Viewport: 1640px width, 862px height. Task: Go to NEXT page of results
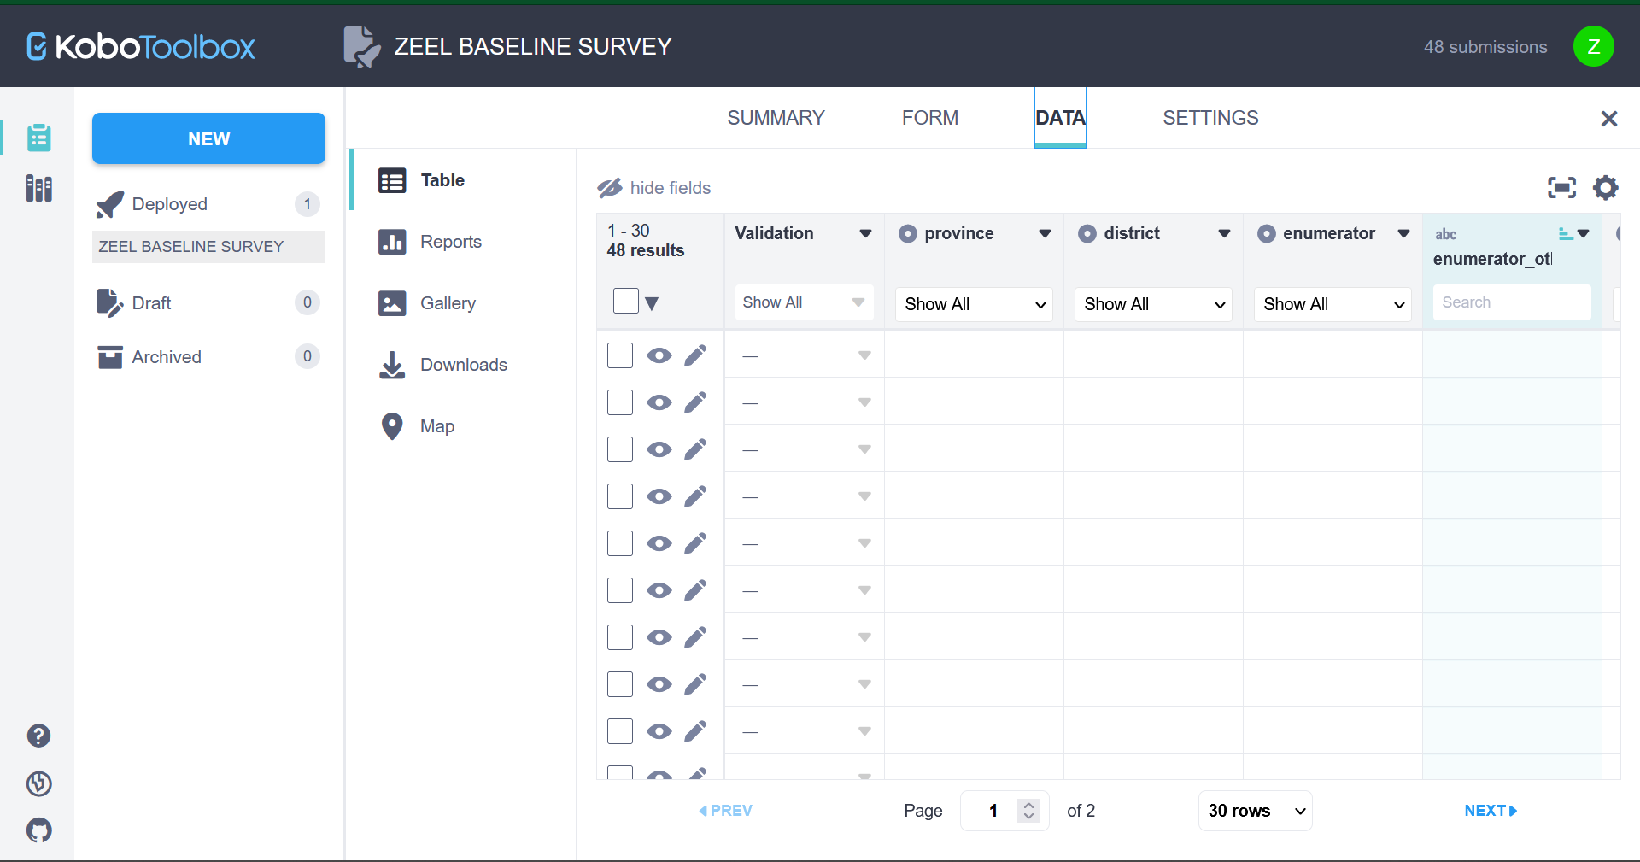1490,811
